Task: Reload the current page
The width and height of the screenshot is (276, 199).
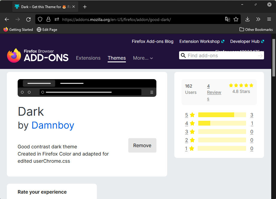Action: pyautogui.click(x=28, y=19)
